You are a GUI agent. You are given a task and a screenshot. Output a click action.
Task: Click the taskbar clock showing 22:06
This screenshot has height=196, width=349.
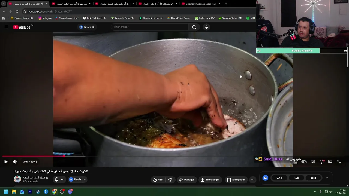click(341, 192)
